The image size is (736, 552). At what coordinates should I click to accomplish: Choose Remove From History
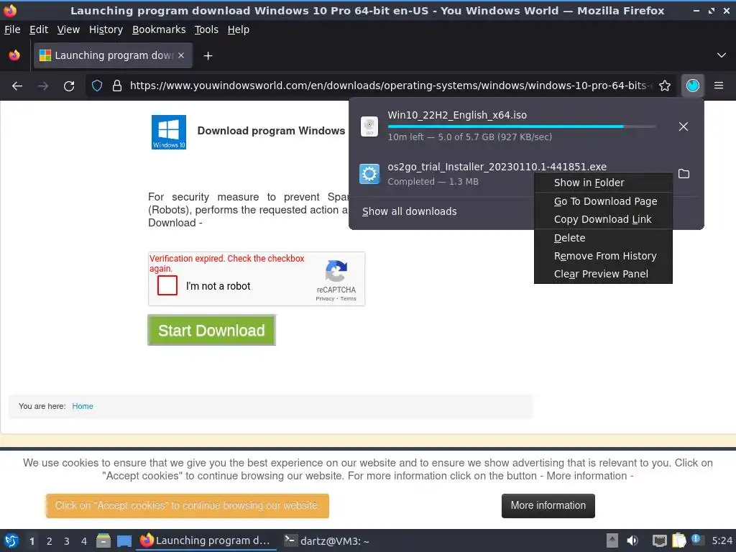coord(603,256)
